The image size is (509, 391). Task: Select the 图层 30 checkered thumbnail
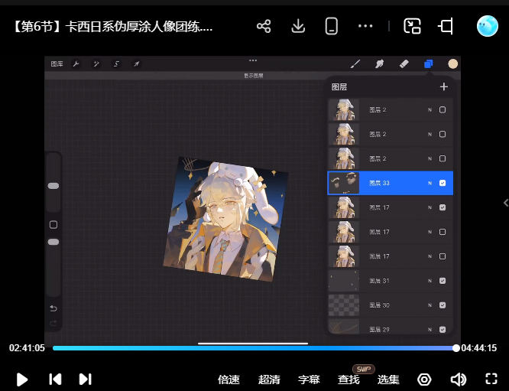tap(344, 305)
